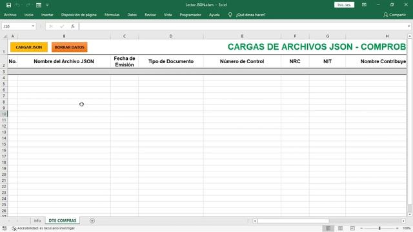Select row 18 header
The width and height of the screenshot is (413, 232).
tap(4, 162)
